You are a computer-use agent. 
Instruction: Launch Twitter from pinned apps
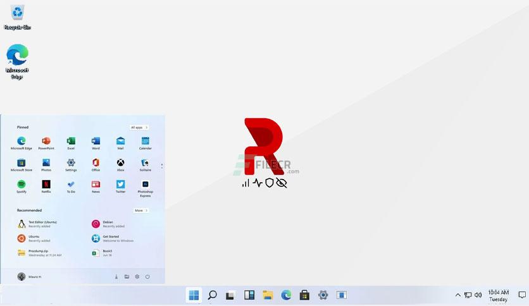tap(120, 187)
